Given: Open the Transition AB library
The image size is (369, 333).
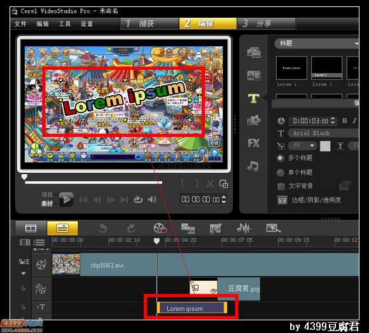Looking at the screenshot, I should (254, 76).
